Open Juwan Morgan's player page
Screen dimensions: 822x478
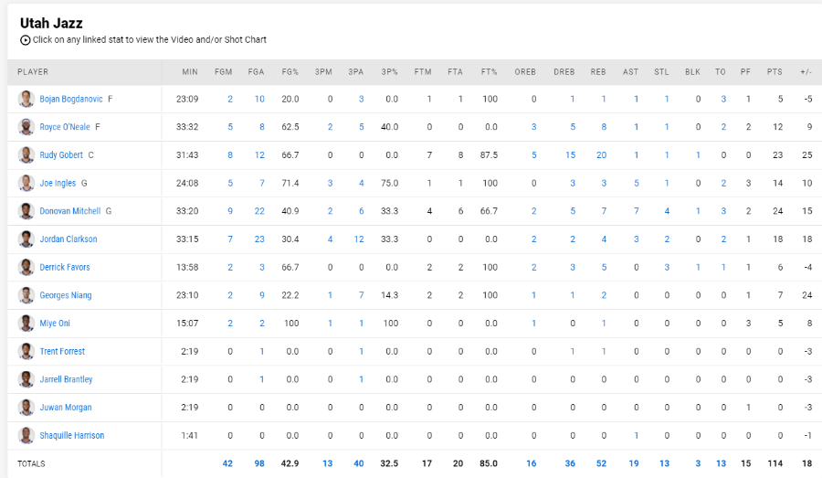click(66, 407)
